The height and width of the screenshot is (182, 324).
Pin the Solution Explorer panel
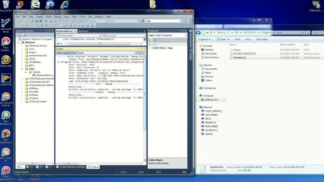(x=50, y=31)
